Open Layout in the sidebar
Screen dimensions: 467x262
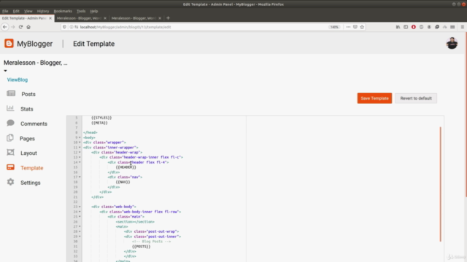[x=28, y=154]
